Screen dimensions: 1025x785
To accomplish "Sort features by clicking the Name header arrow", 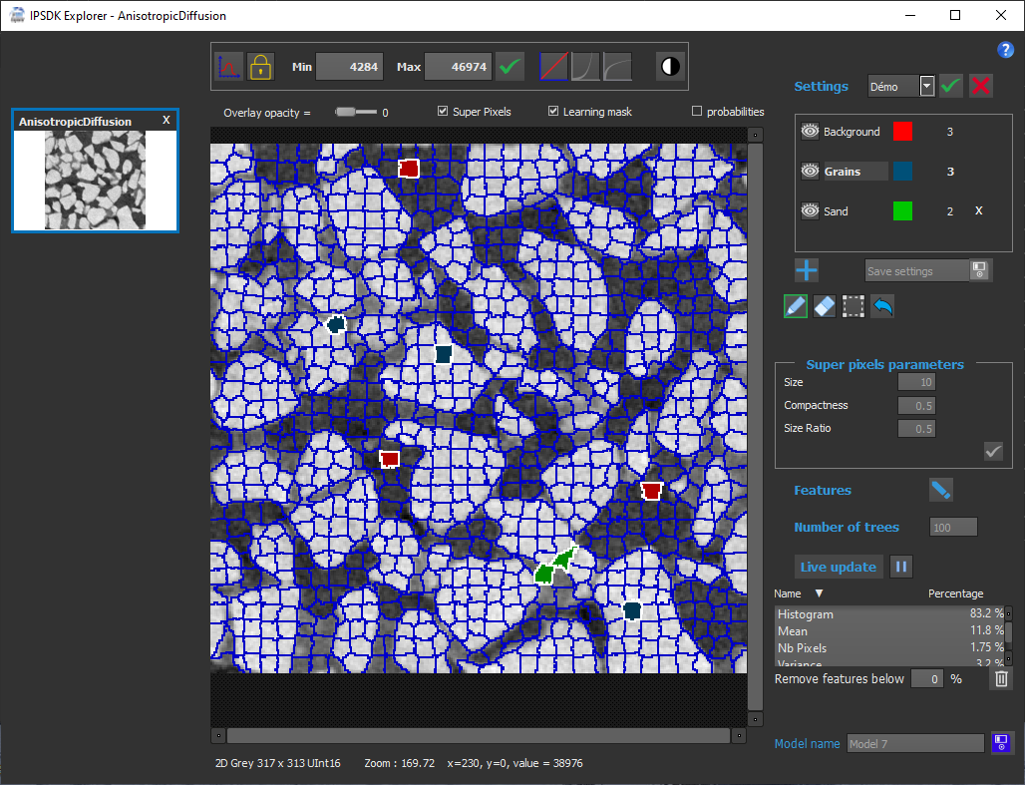I will pyautogui.click(x=818, y=592).
